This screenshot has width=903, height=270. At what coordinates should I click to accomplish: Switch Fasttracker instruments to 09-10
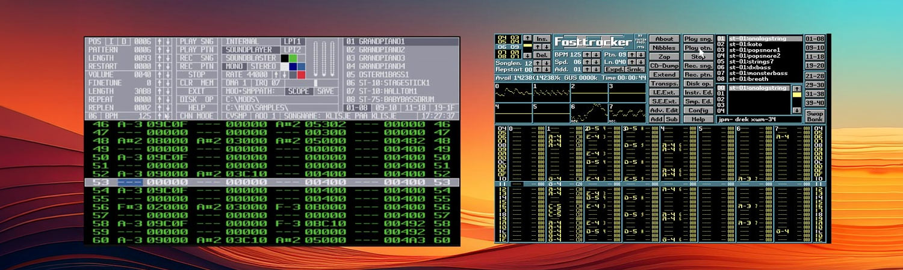point(815,48)
